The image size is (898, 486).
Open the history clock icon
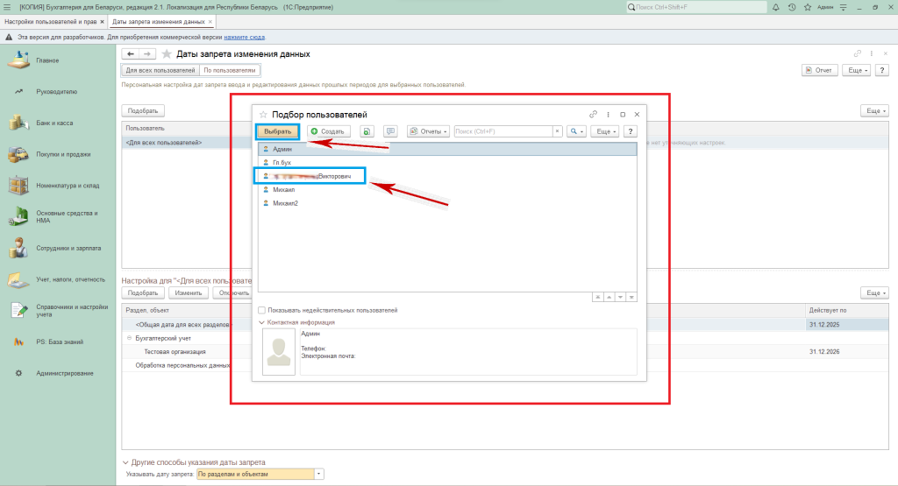(x=792, y=7)
